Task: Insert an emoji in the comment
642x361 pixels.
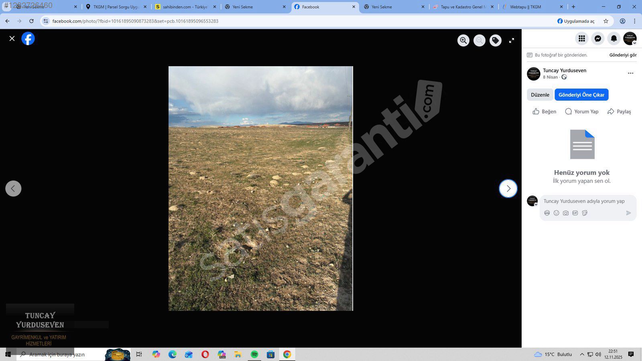Action: click(x=556, y=213)
